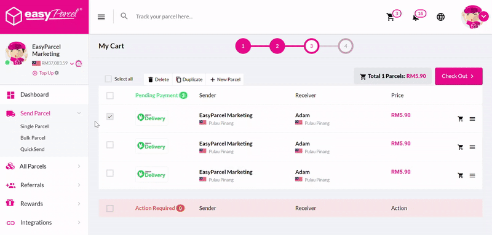Expand the RM37,083.59 balance dropdown arrow
Screen dimensions: 492x235
point(72,64)
